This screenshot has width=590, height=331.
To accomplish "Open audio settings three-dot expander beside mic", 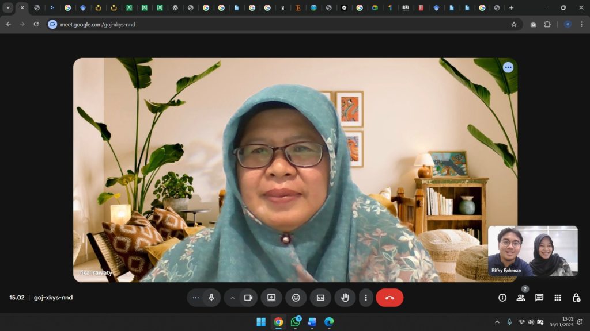I will point(196,298).
